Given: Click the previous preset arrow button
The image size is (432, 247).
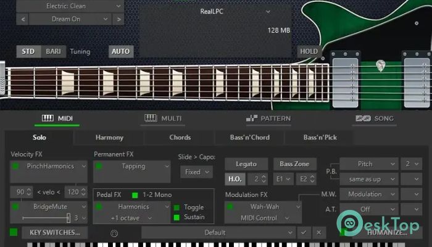Looking at the screenshot, I should (23, 19).
